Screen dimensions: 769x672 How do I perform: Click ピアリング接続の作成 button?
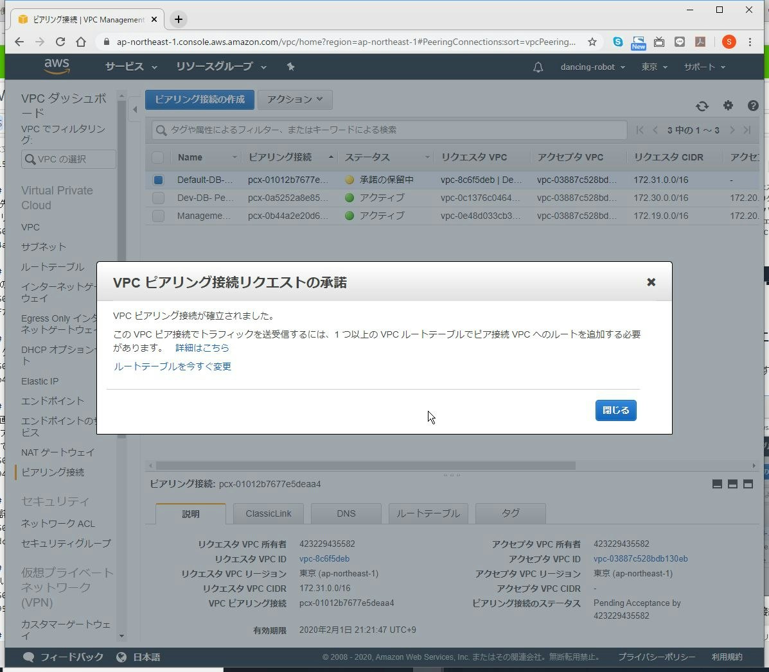point(200,99)
